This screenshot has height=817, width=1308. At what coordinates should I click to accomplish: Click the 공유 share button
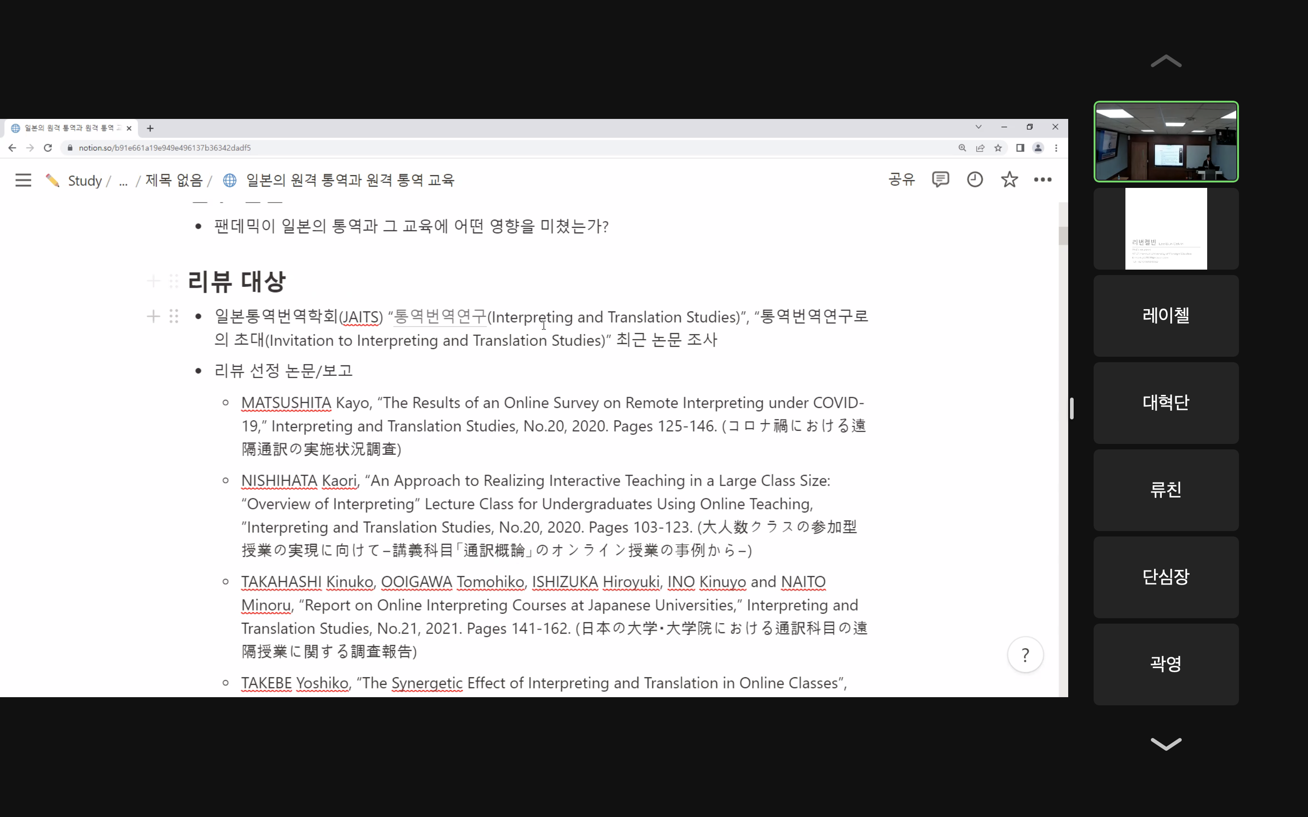coord(902,179)
